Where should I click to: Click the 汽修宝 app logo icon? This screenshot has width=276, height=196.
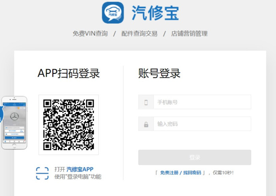click(x=113, y=13)
